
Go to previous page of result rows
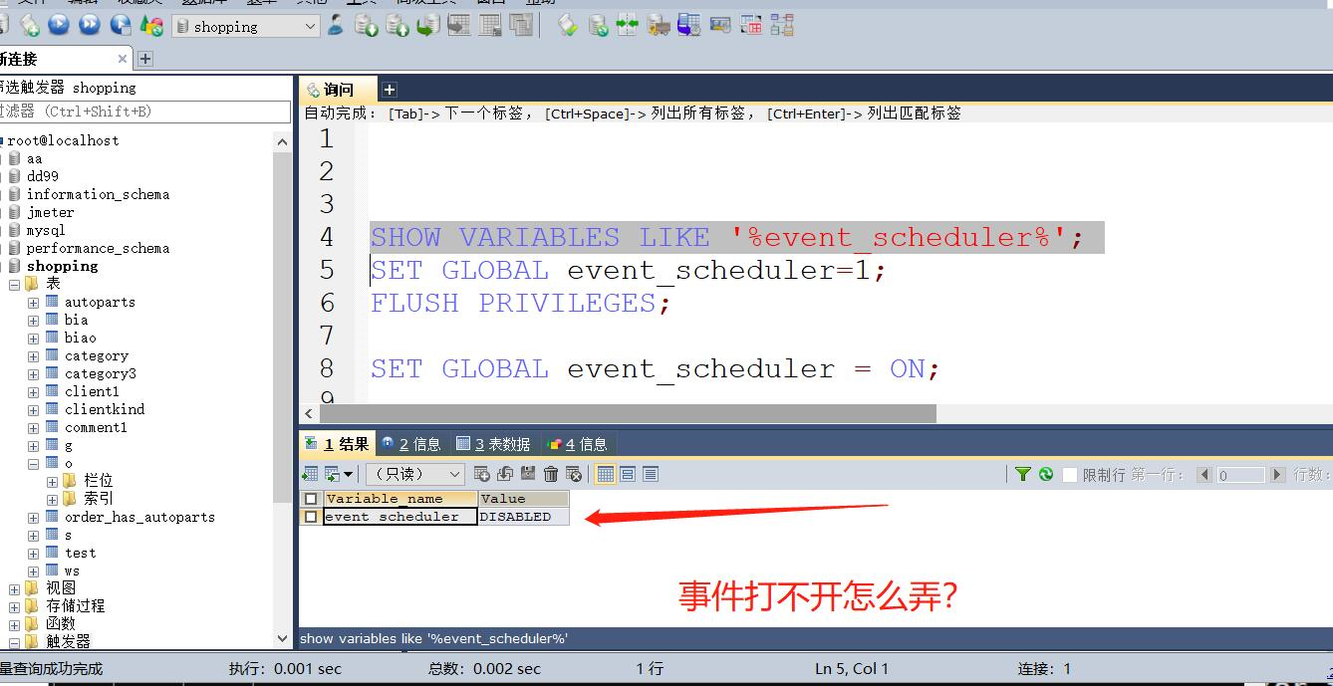pyautogui.click(x=1204, y=475)
